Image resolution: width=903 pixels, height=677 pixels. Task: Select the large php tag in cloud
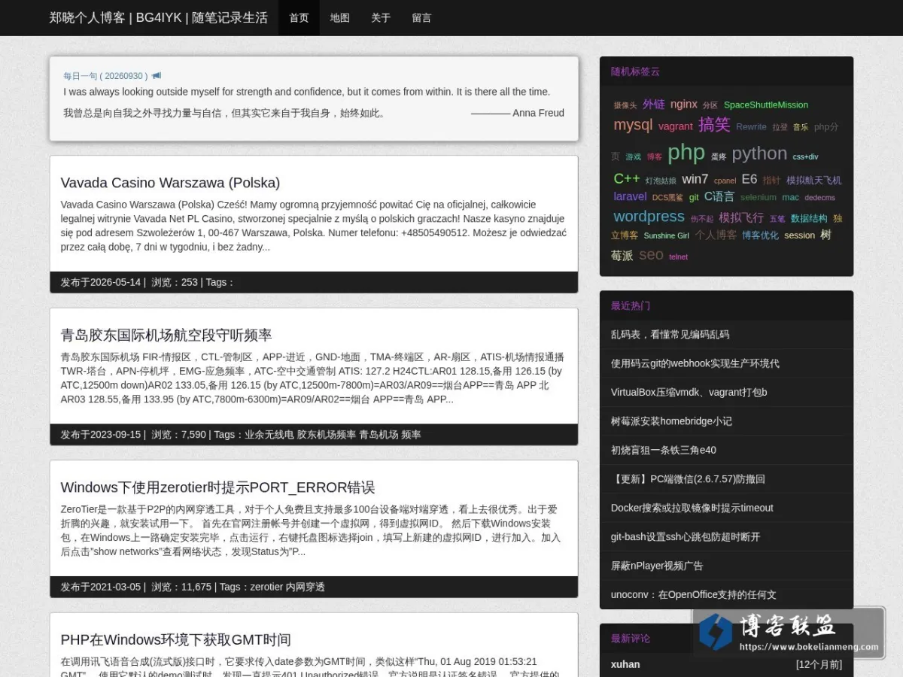pyautogui.click(x=686, y=152)
